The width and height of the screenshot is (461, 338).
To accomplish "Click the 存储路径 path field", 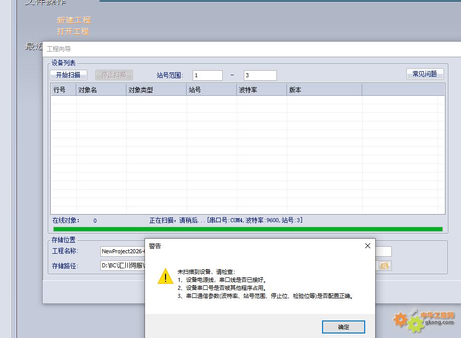I will tap(122, 266).
